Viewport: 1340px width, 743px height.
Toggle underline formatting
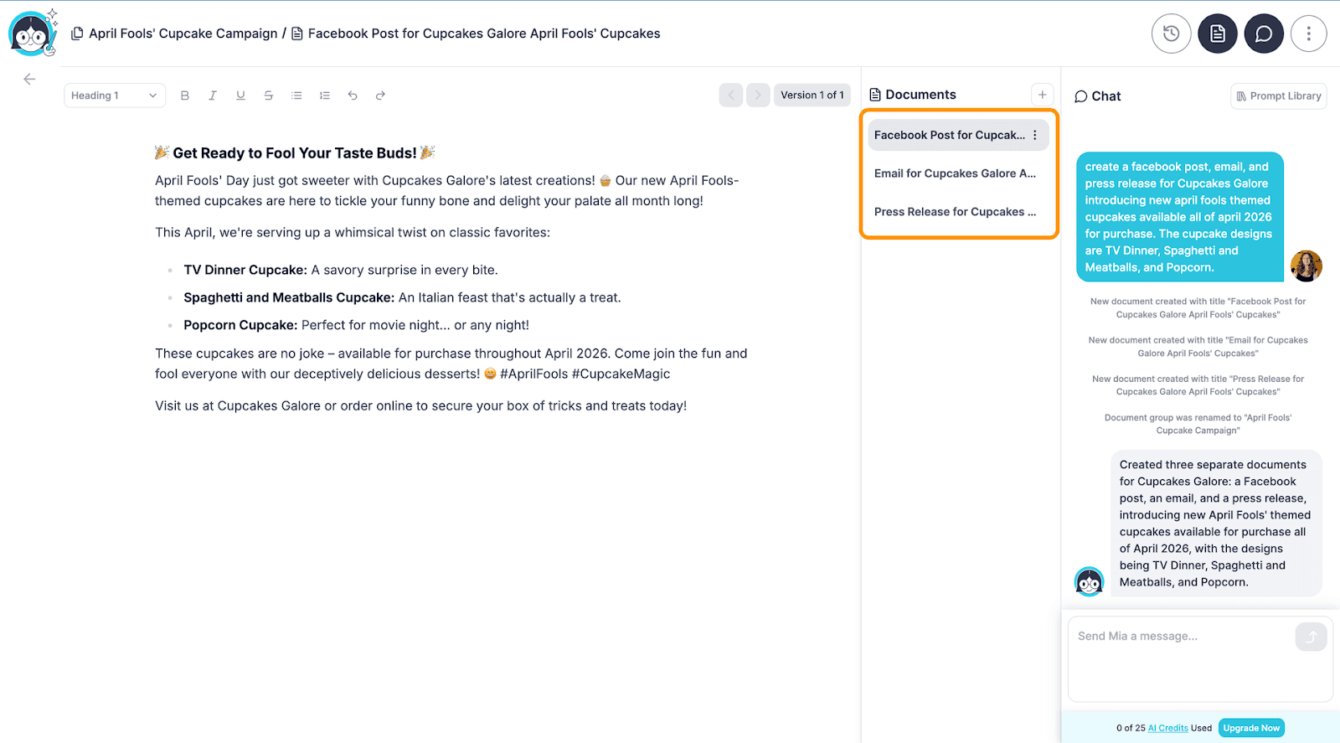[240, 95]
